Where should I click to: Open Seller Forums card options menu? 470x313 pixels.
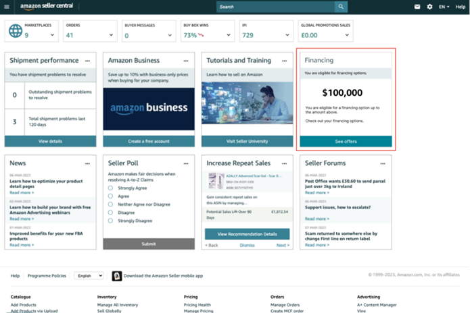coord(383,163)
